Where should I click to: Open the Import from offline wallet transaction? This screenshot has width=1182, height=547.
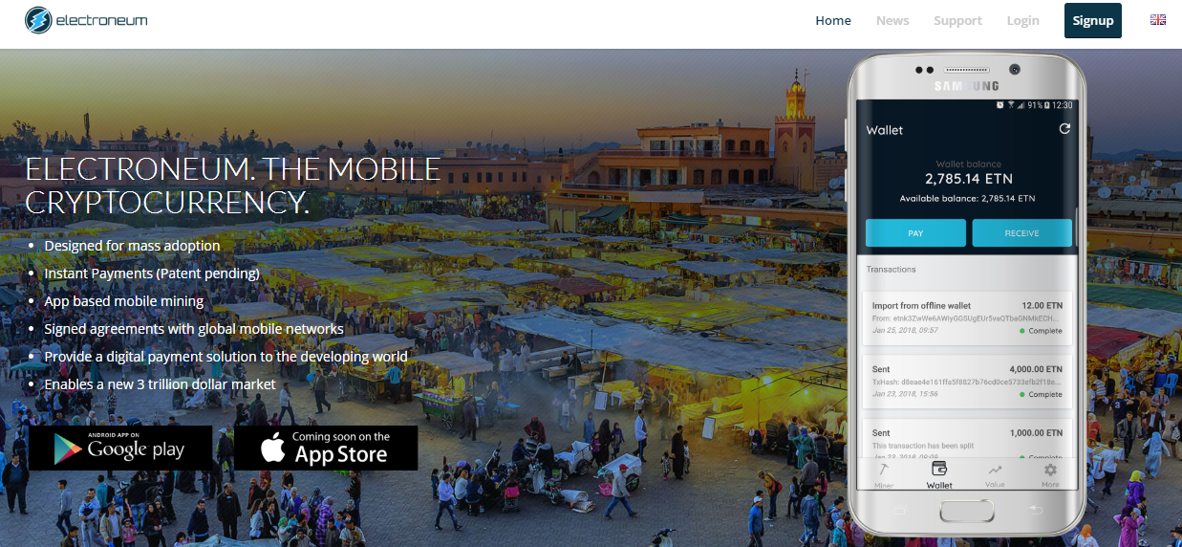click(x=967, y=318)
